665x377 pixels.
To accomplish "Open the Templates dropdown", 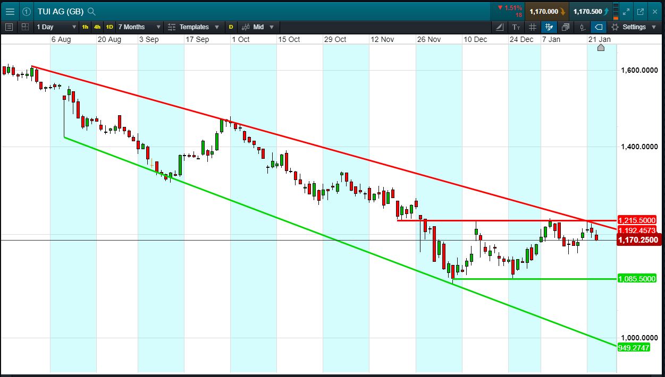I will coord(195,27).
